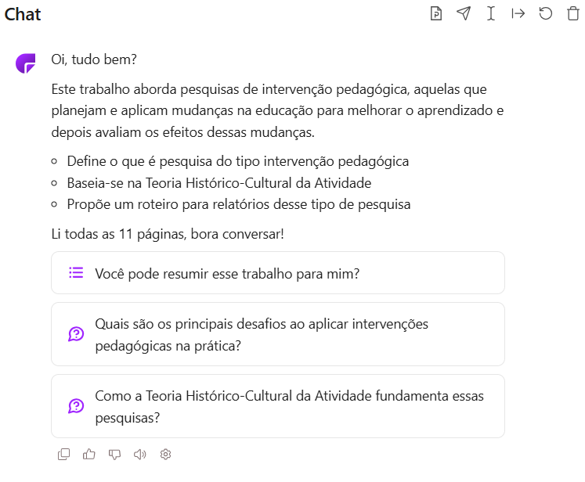Screen dimensions: 585x482
Task: Click the paper plane share icon
Action: (464, 13)
